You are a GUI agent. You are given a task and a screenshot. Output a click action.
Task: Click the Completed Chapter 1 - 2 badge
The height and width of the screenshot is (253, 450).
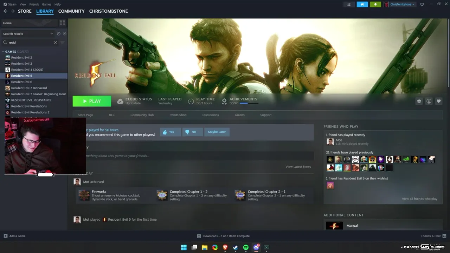pyautogui.click(x=162, y=195)
